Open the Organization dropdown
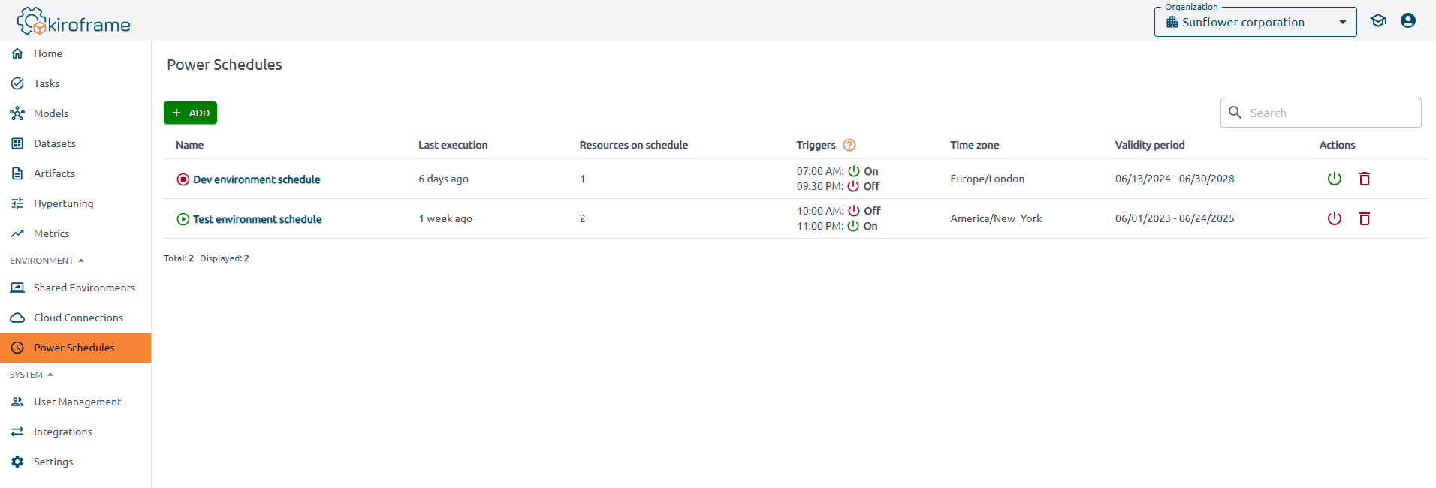 tap(1255, 23)
